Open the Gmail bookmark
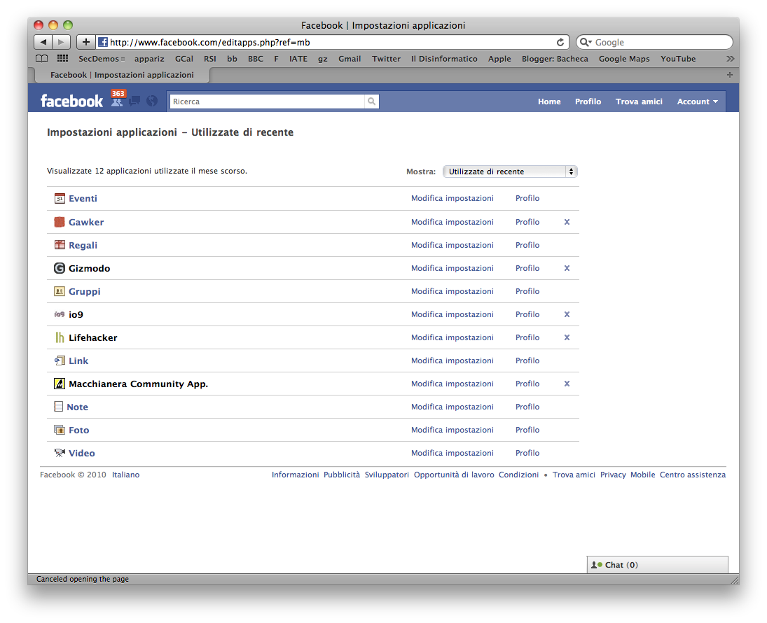The width and height of the screenshot is (767, 623). click(x=350, y=59)
